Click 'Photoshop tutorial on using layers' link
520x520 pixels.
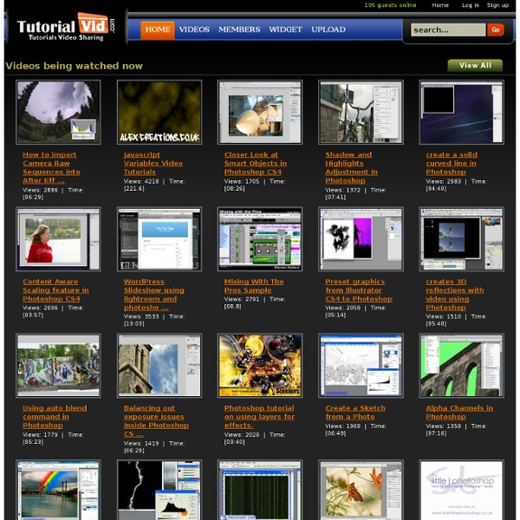(x=259, y=417)
